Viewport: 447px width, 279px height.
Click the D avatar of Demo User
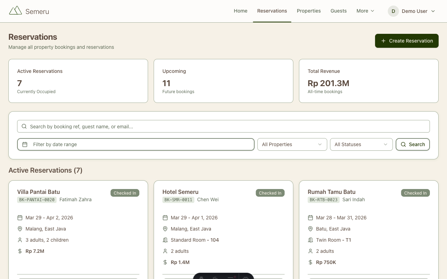pyautogui.click(x=393, y=11)
